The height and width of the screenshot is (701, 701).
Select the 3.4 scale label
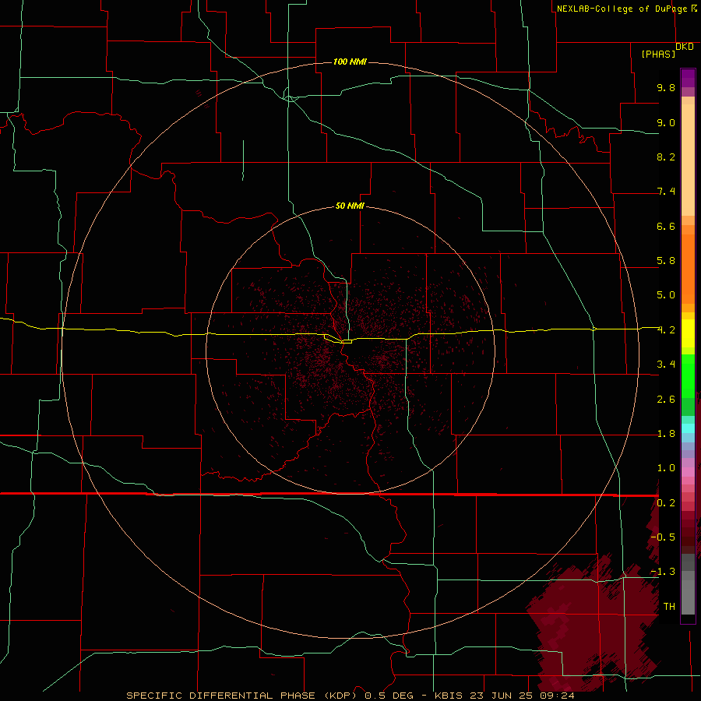point(666,365)
